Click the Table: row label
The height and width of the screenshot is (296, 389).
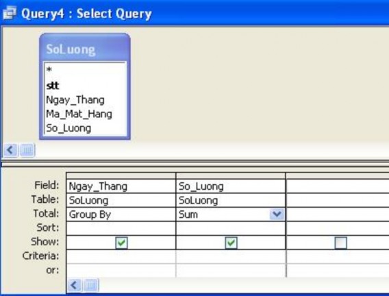tap(45, 199)
